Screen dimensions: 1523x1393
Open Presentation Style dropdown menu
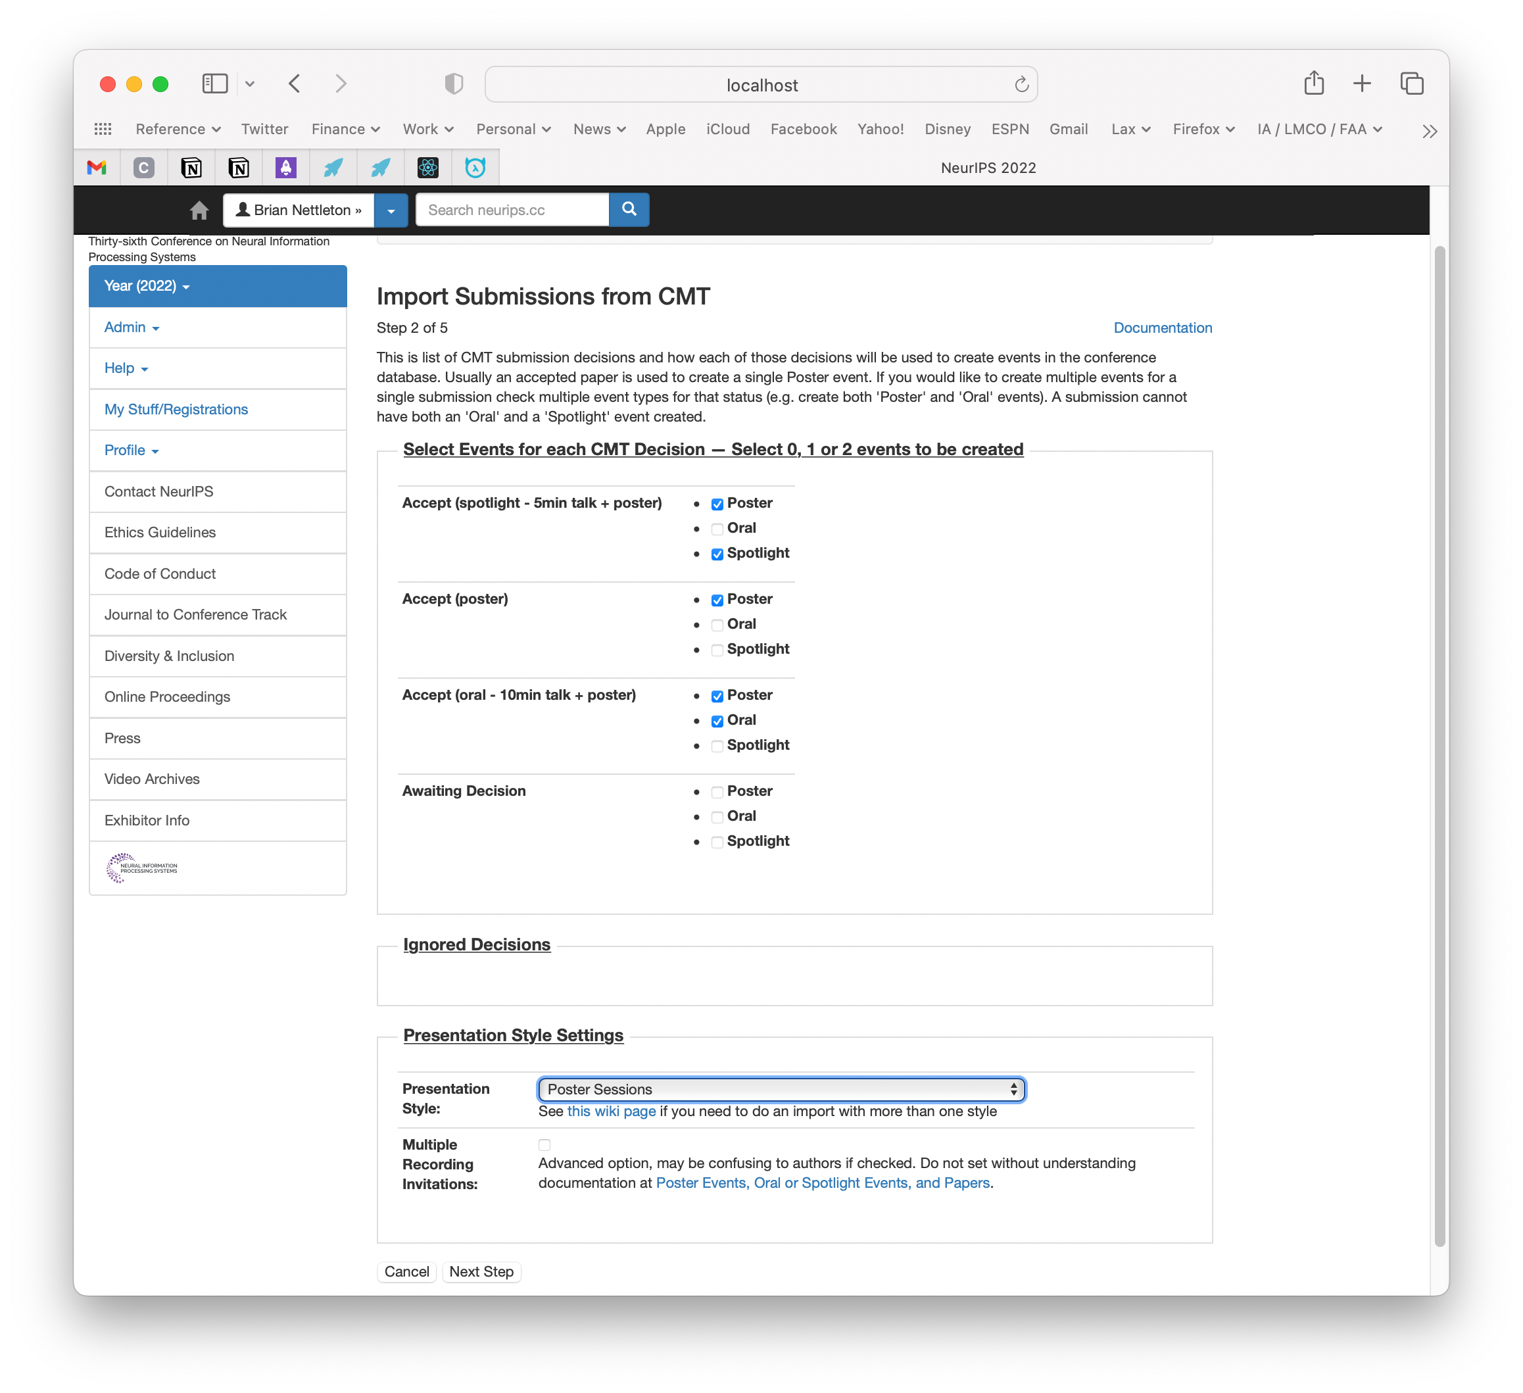click(x=780, y=1089)
